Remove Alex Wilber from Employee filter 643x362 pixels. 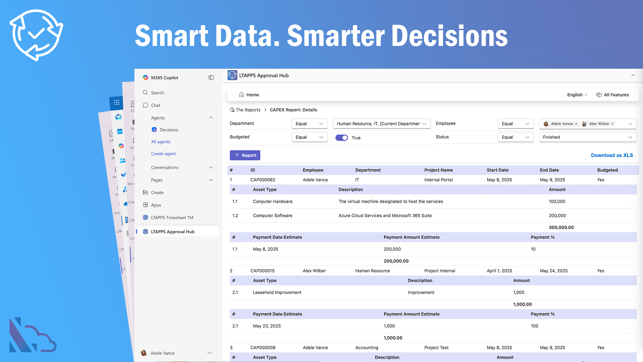point(613,124)
